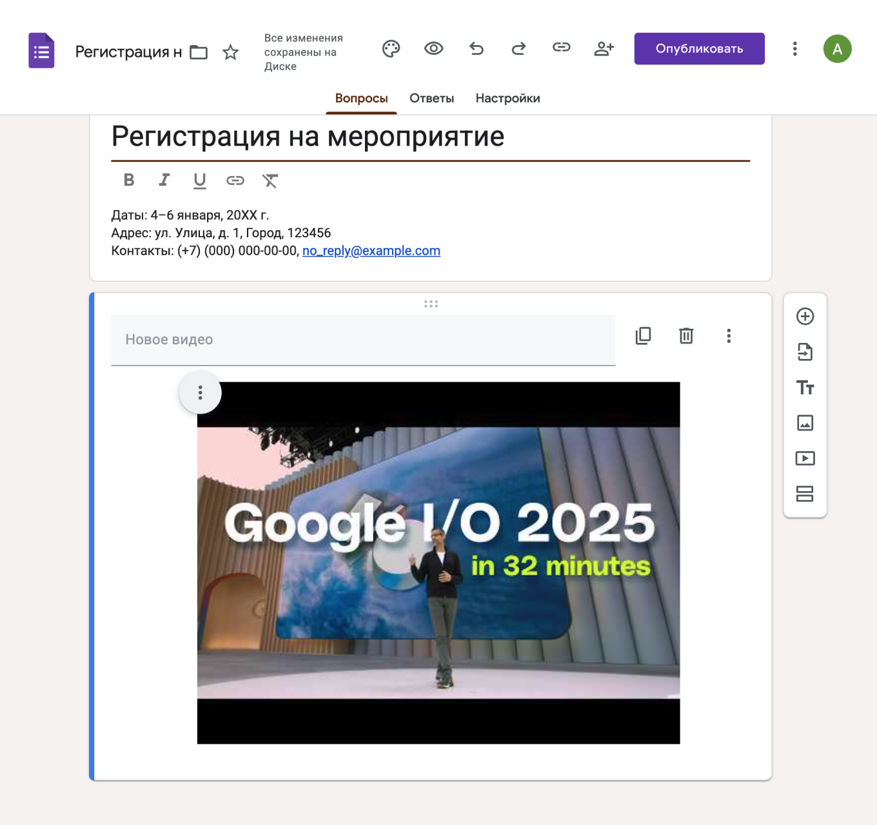This screenshot has width=877, height=825.
Task: Open the video card's three-dot options menu
Action: (729, 336)
